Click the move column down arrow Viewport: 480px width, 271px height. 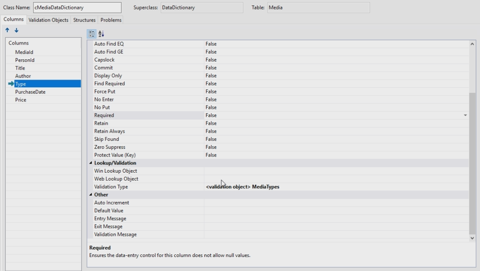pos(16,30)
